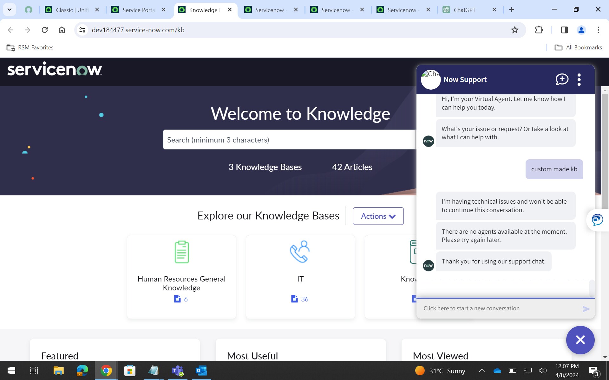Open Microsoft Store from taskbar
This screenshot has width=609, height=380.
(130, 370)
